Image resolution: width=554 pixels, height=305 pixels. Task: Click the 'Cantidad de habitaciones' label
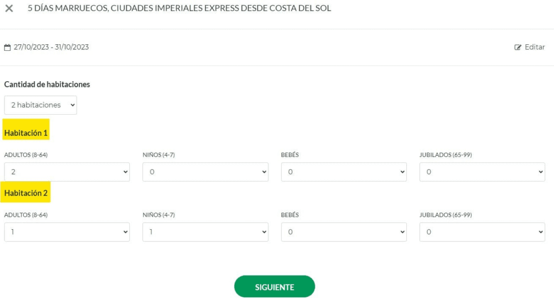pos(47,84)
